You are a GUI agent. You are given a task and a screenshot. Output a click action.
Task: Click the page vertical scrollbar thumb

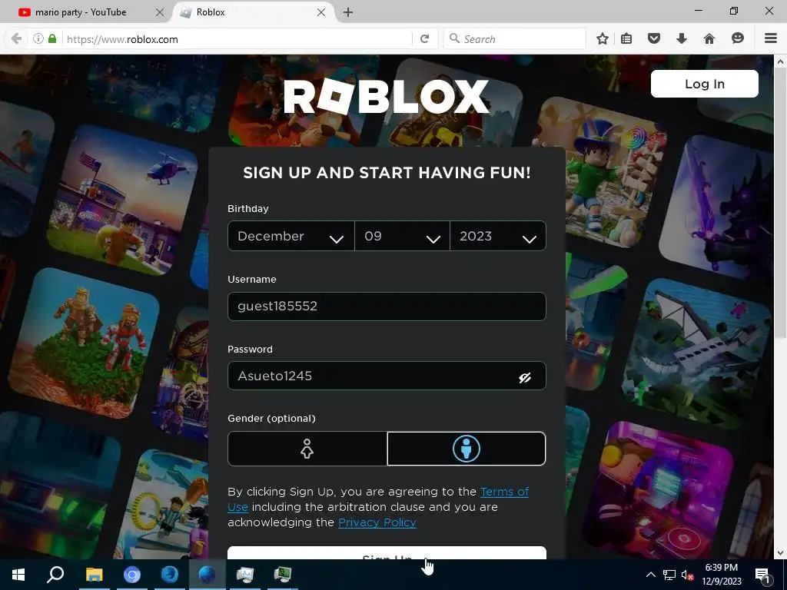pos(780,203)
